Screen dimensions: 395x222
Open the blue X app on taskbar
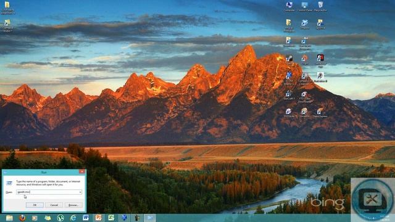pyautogui.click(x=124, y=218)
